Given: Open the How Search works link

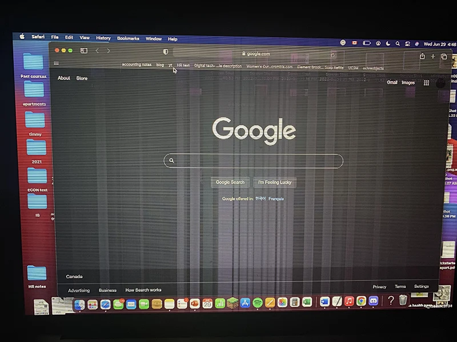Looking at the screenshot, I should click(x=143, y=290).
